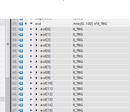130x112 pixels.
Task: Expand the asd[0] element
Action: [36, 29]
